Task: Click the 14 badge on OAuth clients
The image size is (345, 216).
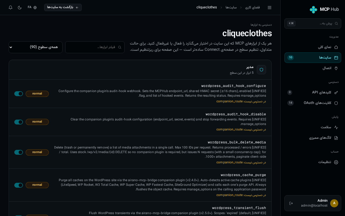Action: (291, 103)
